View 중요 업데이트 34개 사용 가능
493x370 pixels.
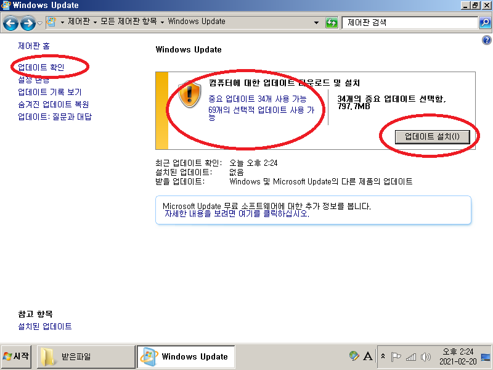(x=257, y=99)
